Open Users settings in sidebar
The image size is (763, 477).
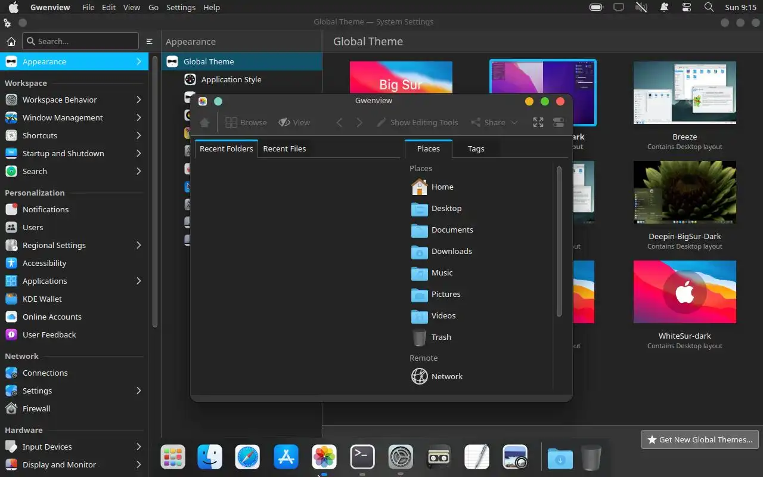[x=74, y=227]
